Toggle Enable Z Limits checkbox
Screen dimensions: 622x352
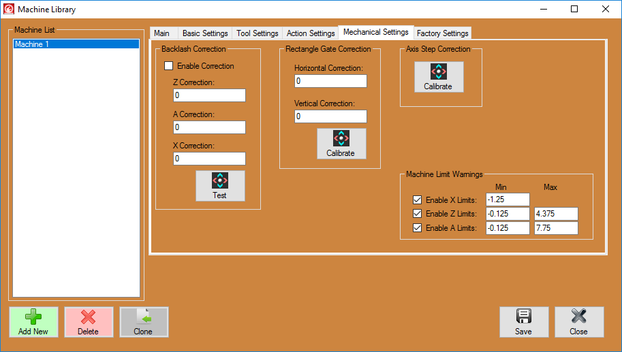(418, 214)
